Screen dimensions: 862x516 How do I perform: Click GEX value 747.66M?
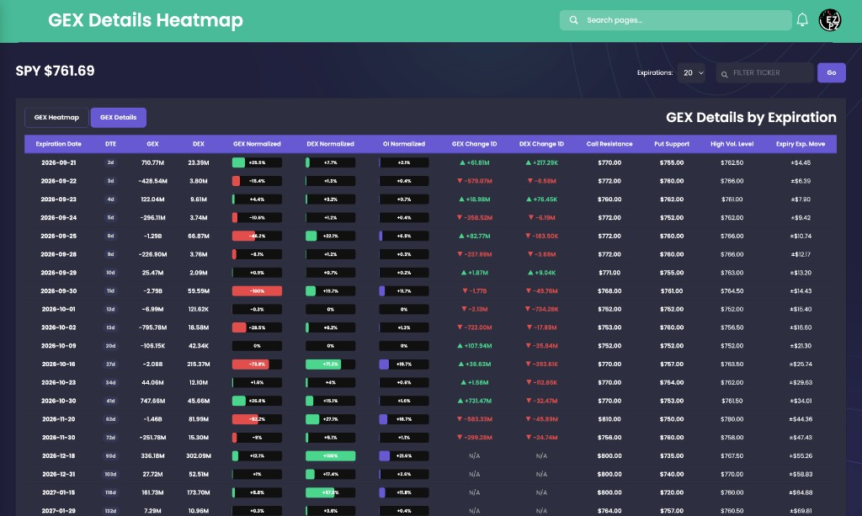point(153,402)
